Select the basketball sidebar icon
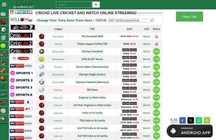 point(3,78)
